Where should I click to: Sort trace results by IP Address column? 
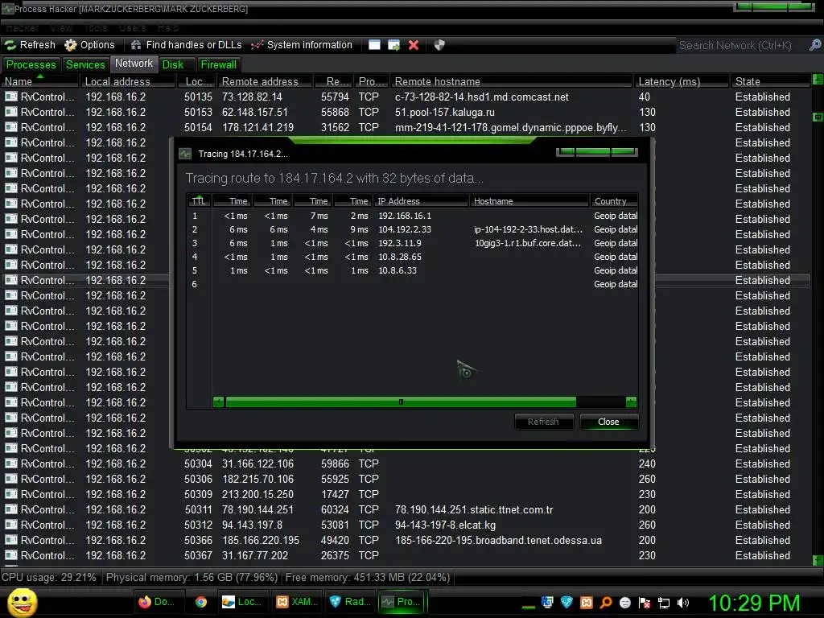421,200
